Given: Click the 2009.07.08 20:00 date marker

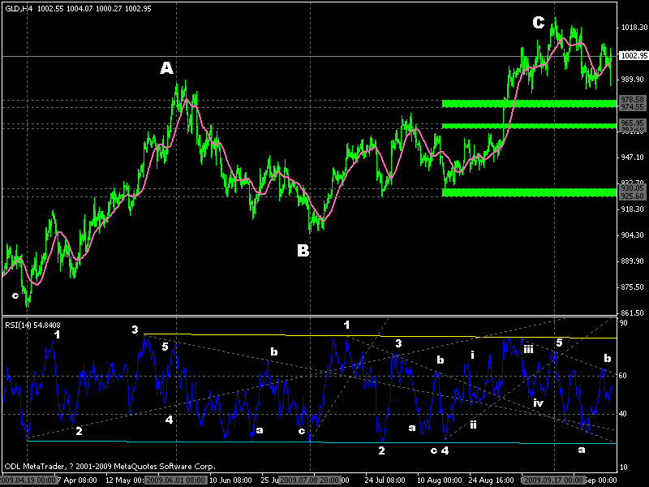Looking at the screenshot, I should click(x=310, y=481).
